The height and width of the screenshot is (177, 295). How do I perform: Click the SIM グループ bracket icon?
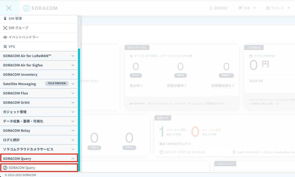(5, 28)
